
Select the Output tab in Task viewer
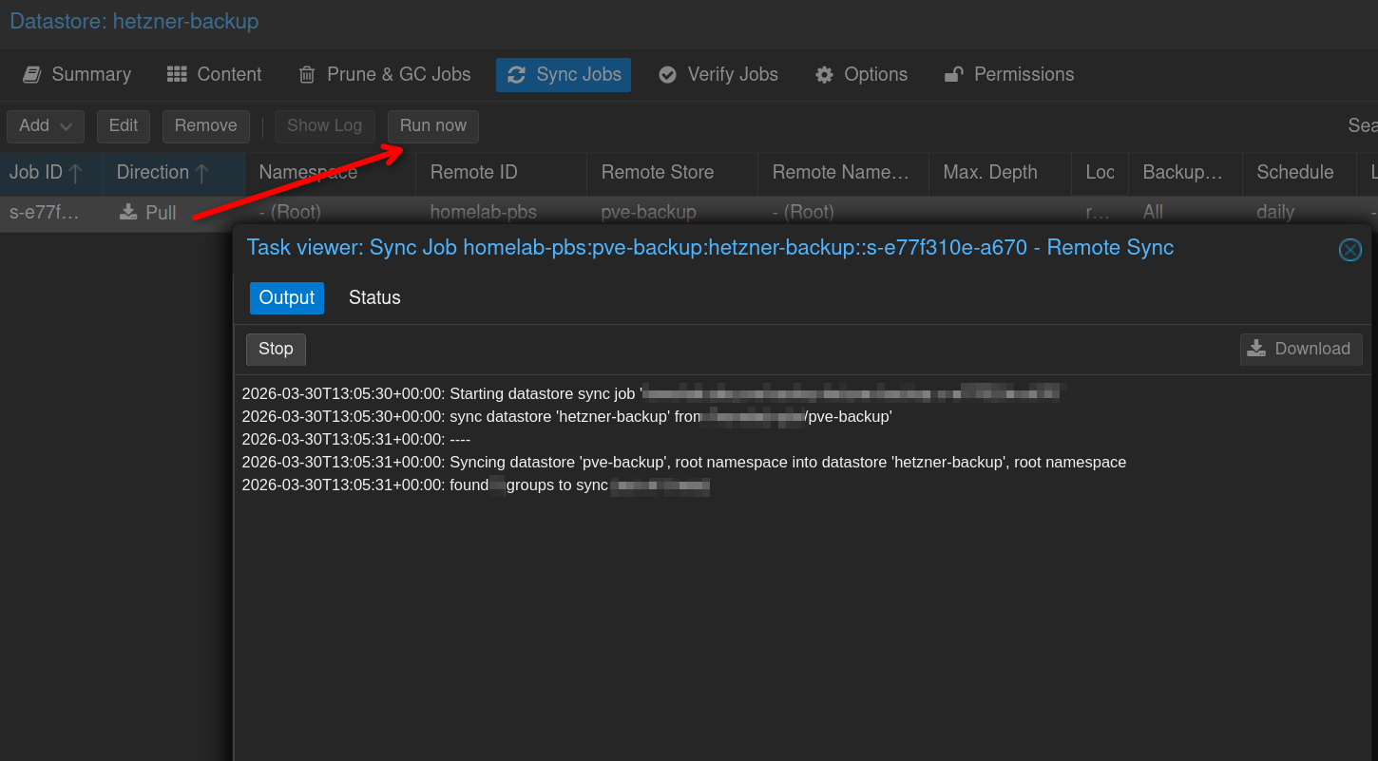[x=286, y=297]
